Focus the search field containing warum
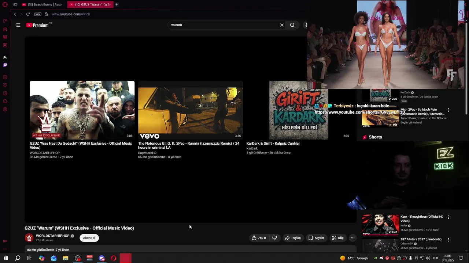The height and width of the screenshot is (263, 469). point(224,25)
